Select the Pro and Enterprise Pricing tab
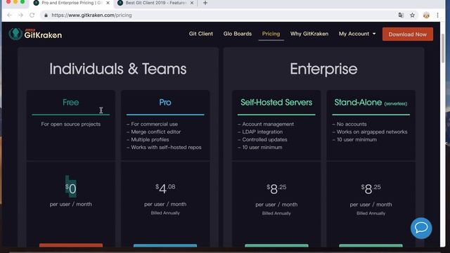450x253 pixels. [72, 3]
